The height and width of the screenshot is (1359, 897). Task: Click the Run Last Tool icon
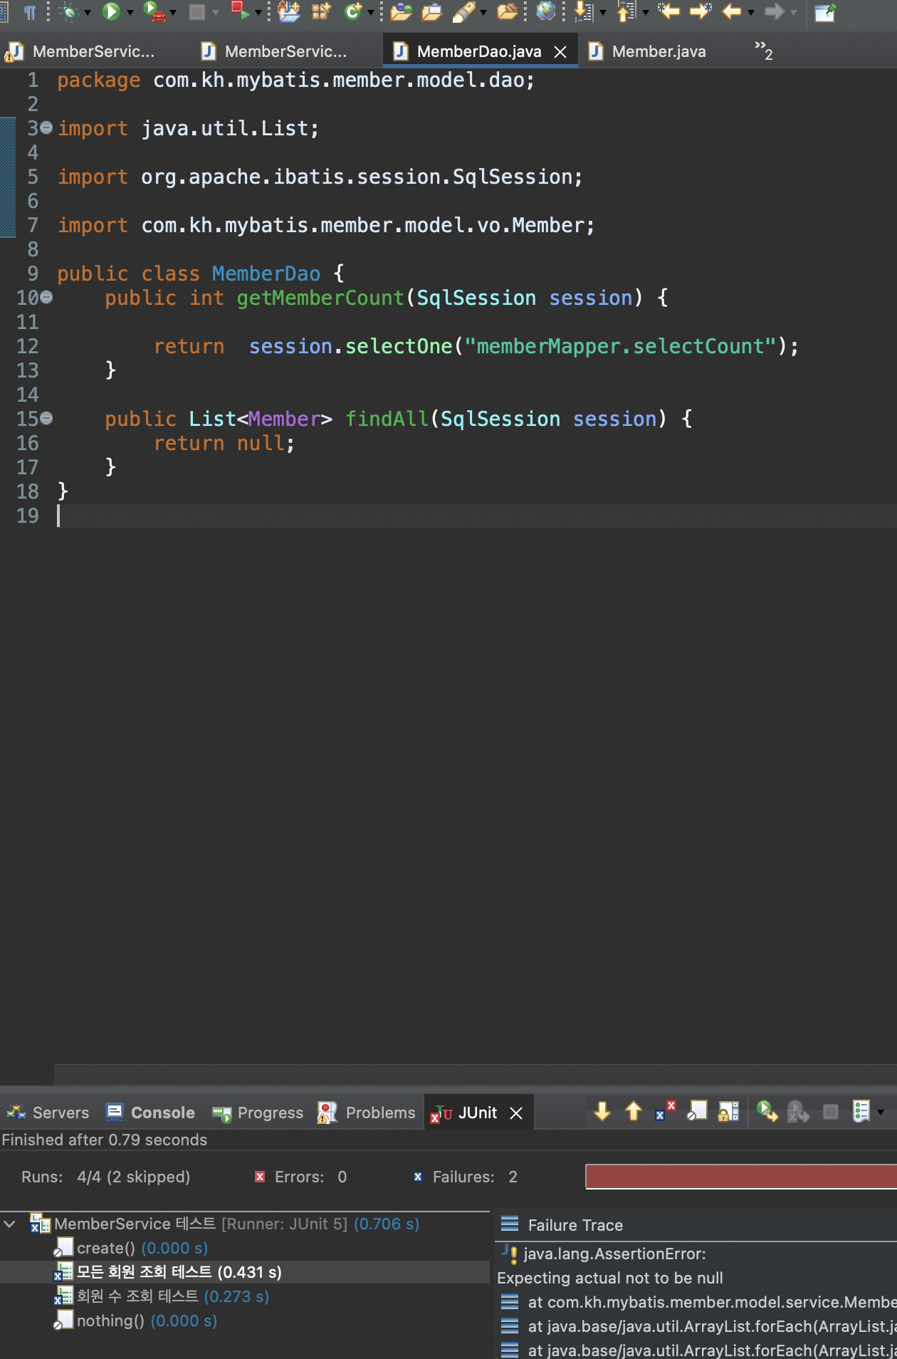tap(241, 11)
